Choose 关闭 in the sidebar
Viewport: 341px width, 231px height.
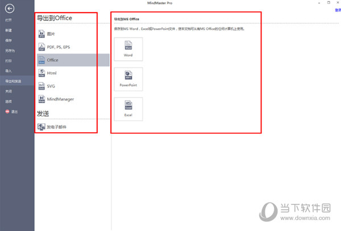[x=9, y=91]
